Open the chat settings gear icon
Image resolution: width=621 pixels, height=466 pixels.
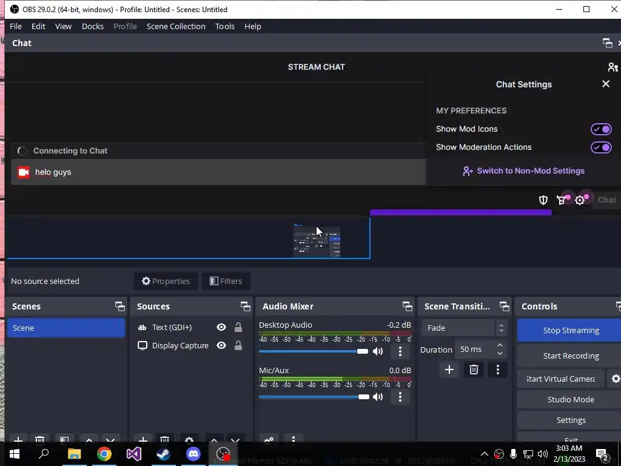580,200
